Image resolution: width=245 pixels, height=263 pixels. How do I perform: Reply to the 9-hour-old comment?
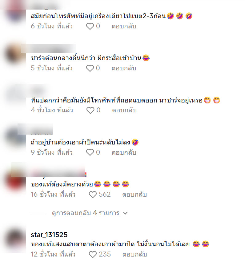point(124,152)
